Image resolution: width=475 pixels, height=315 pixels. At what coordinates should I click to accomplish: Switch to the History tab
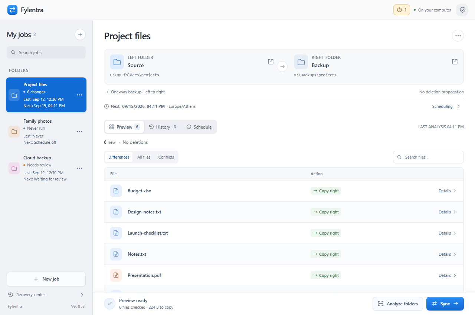pyautogui.click(x=163, y=127)
